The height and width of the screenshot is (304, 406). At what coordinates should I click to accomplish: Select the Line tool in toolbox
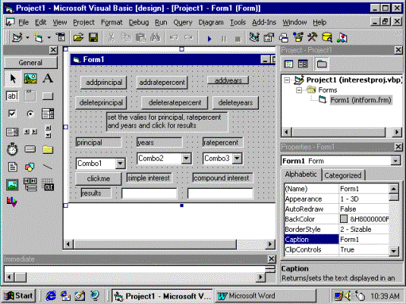tap(48, 167)
